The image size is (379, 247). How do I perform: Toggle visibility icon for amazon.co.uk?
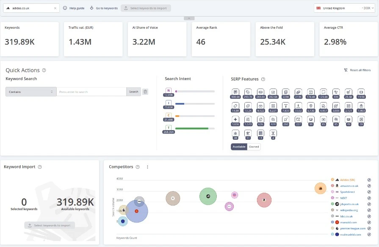(369, 186)
